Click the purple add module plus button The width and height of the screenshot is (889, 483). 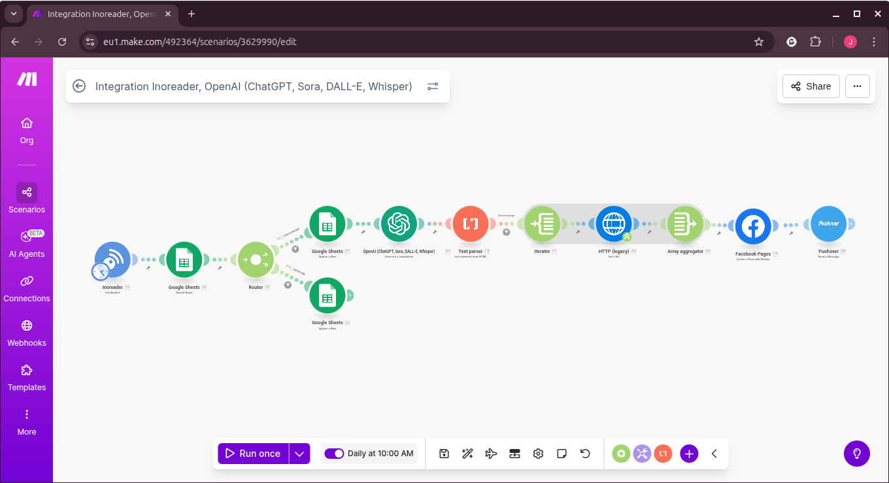[689, 453]
